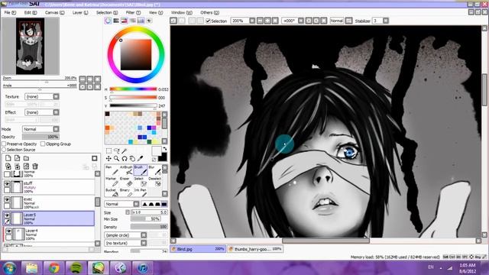Enable Preserve Opacity
489x275 pixels.
coord(4,144)
